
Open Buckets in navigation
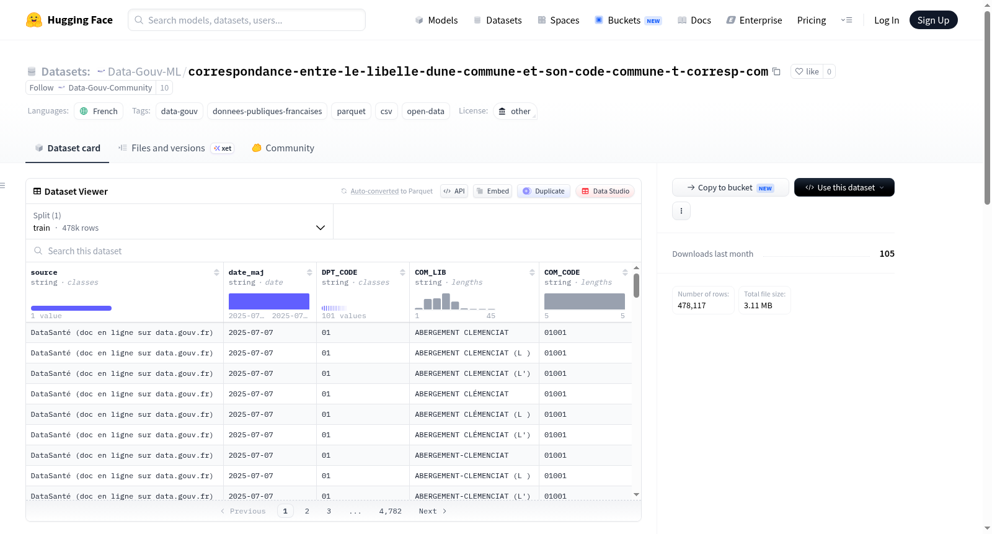[x=628, y=20]
